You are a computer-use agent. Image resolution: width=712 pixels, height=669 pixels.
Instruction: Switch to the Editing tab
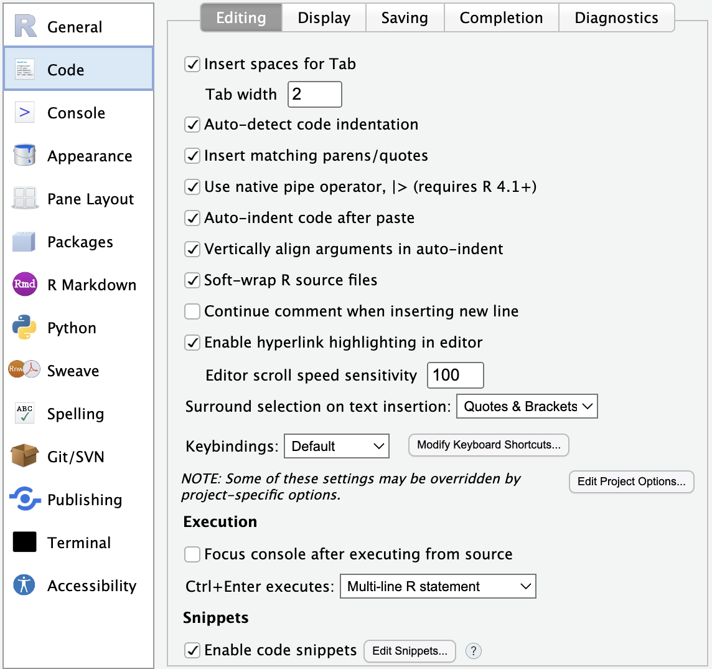[241, 17]
